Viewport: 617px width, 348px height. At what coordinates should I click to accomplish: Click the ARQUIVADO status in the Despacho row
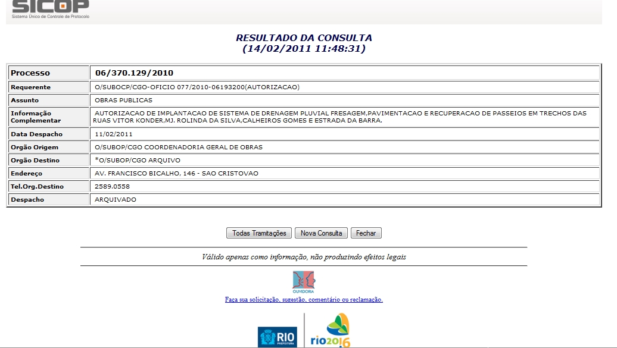coord(116,200)
